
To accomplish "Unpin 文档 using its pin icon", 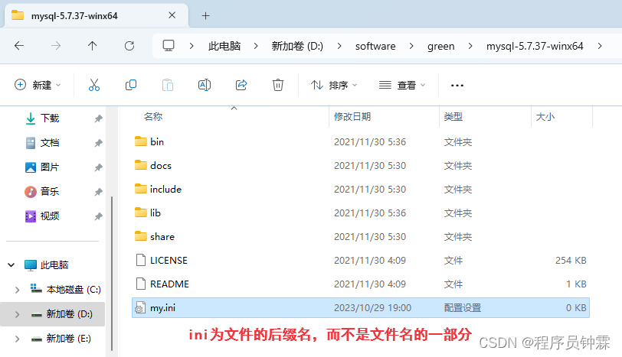I will pos(98,143).
